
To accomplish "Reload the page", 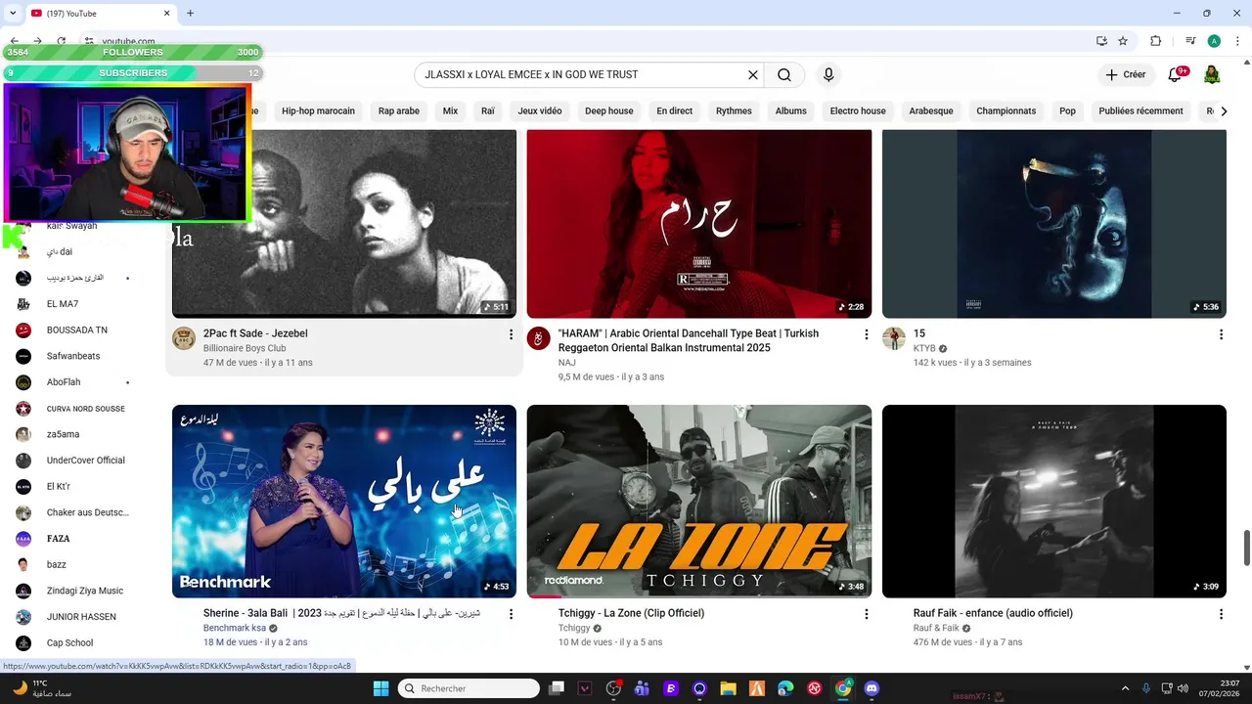I will point(62,41).
